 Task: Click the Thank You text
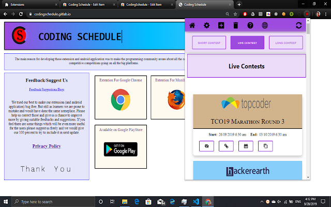[x=46, y=169]
